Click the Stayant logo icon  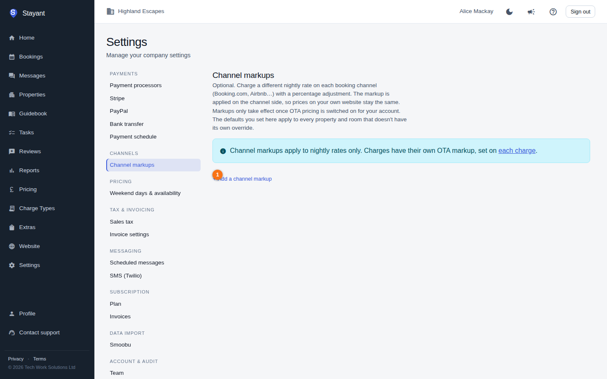(x=13, y=13)
